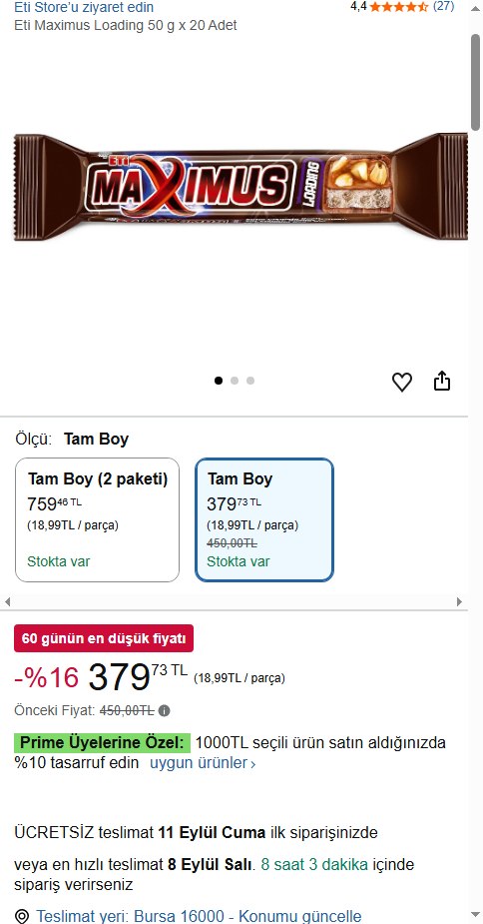Viewport: 483px width, 924px height.
Task: Open uygun ürünler chevron link
Action: (203, 763)
